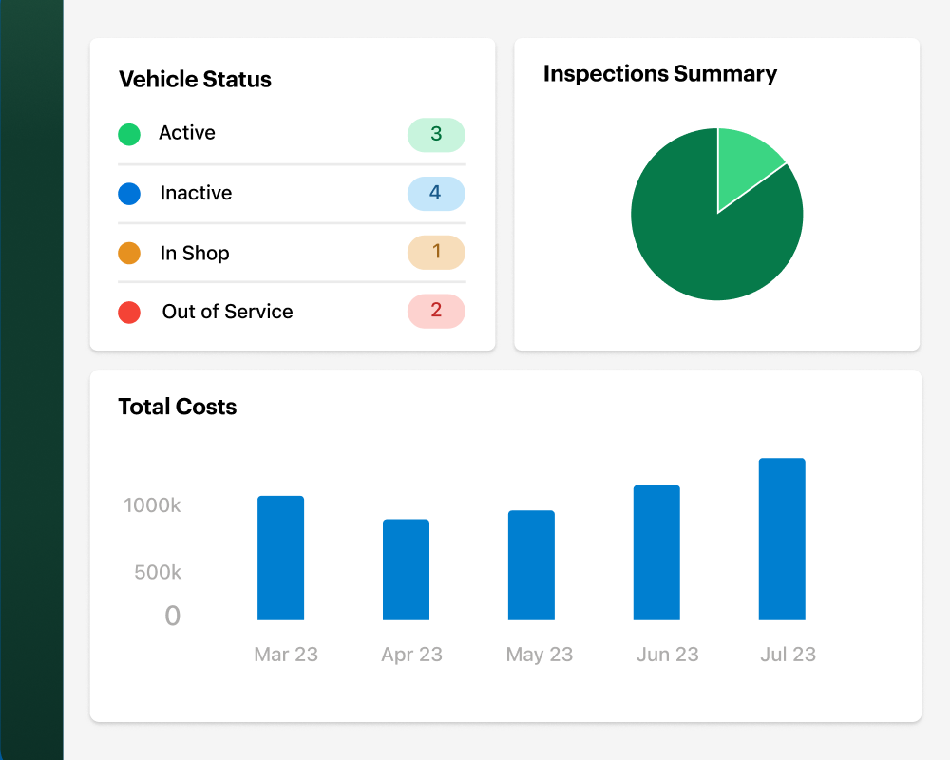
Task: Open the Inactive vehicles row label
Action: point(196,193)
